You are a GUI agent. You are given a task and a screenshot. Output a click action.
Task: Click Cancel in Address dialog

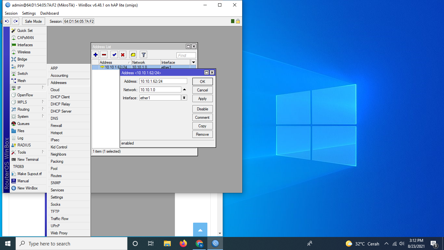click(202, 90)
